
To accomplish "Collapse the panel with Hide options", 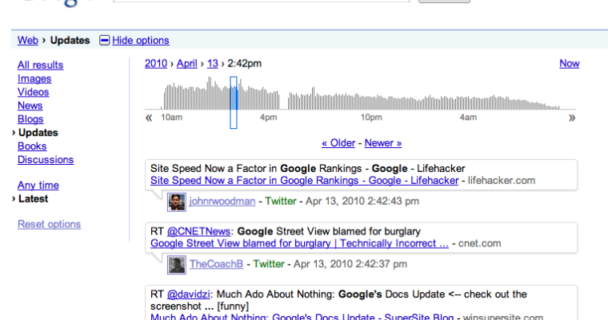I will tap(140, 40).
